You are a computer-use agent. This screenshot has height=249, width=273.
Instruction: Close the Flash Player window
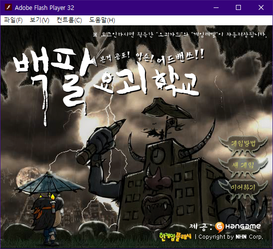pos(261,7)
